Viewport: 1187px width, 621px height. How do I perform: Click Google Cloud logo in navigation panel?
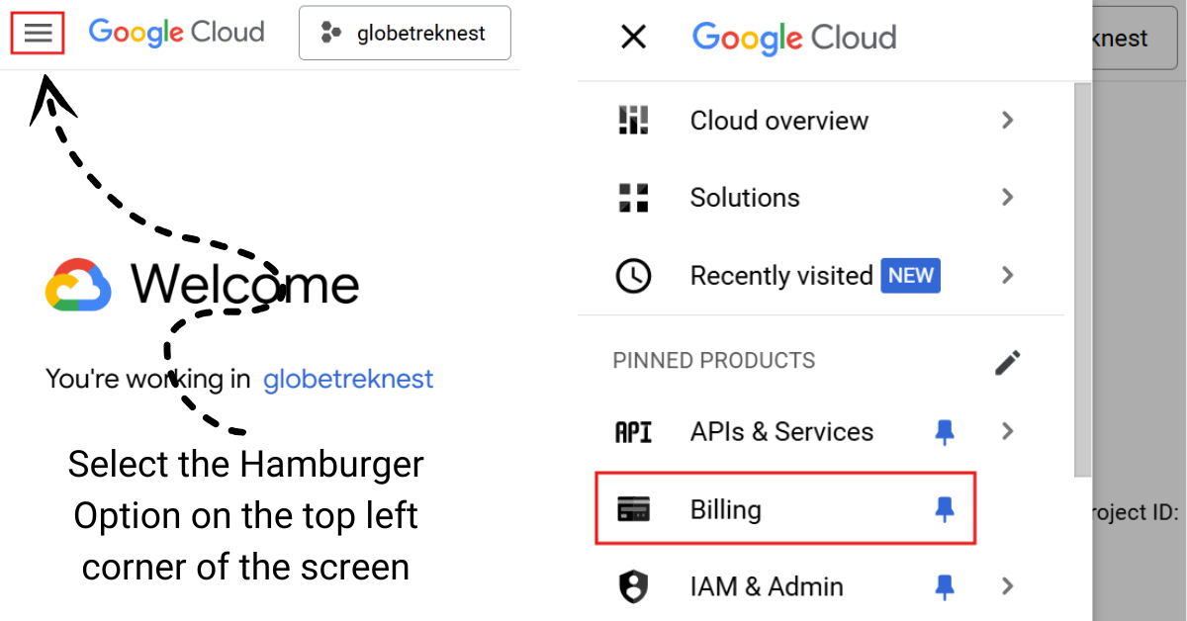click(x=794, y=38)
